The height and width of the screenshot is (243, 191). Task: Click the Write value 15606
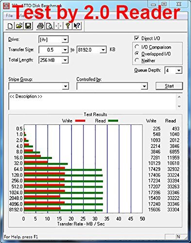pos(155,209)
